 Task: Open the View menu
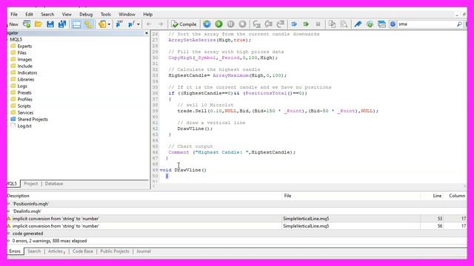(x=67, y=14)
